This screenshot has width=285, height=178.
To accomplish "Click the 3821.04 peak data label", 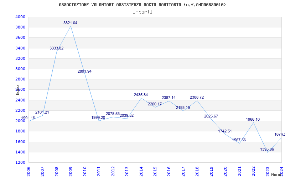I will [x=70, y=23].
